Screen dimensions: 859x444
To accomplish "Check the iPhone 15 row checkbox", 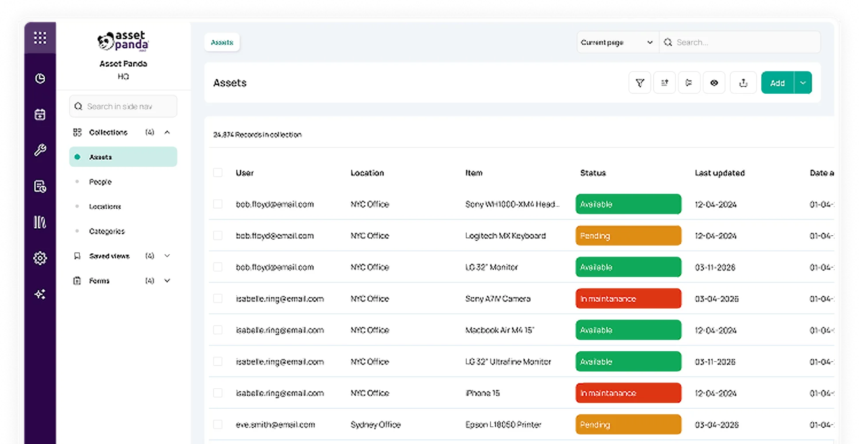I will tap(218, 393).
